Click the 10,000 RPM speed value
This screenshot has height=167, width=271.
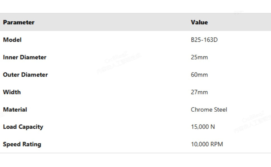coord(207,144)
